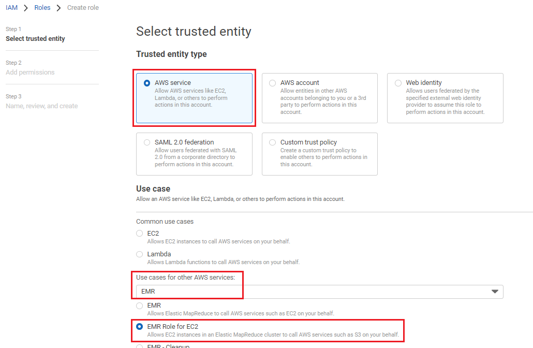Click the breadcrumb chevron after IAM

click(x=25, y=7)
